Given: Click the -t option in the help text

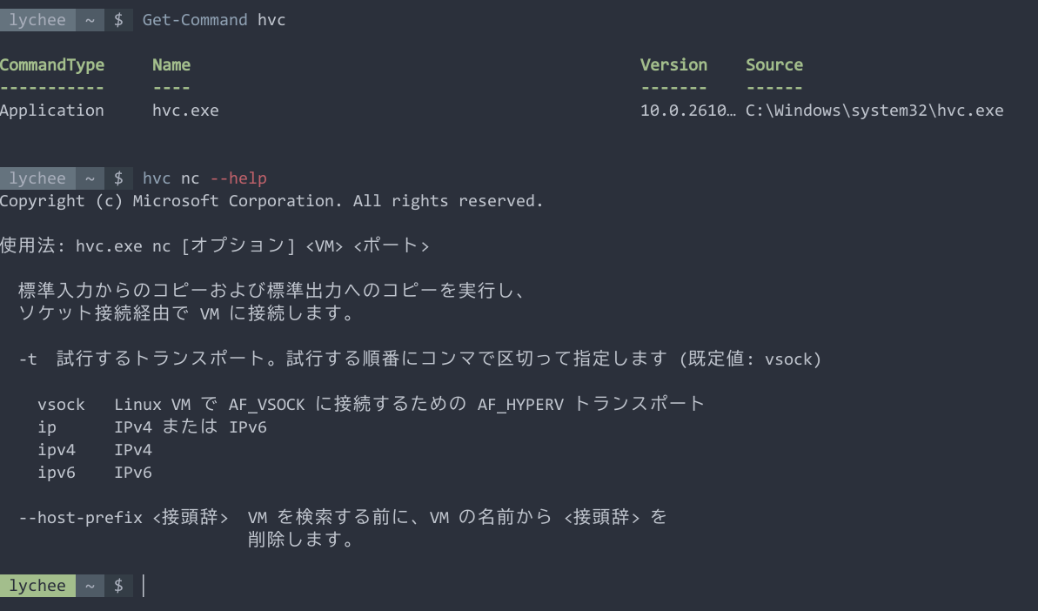Looking at the screenshot, I should (28, 359).
